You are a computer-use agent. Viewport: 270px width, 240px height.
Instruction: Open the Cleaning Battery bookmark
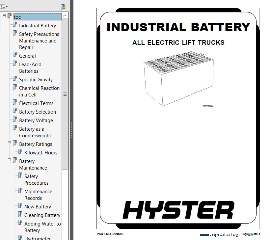point(42,215)
